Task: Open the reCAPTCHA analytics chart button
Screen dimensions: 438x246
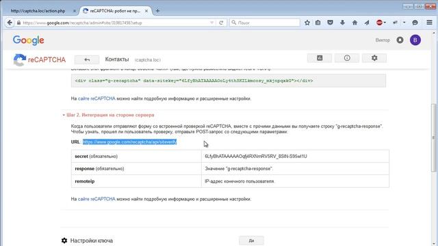Action: click(x=320, y=58)
